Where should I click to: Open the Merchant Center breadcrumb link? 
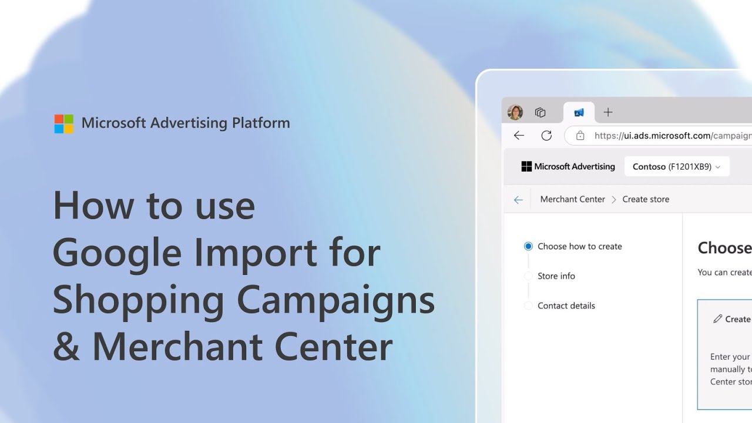tap(572, 199)
